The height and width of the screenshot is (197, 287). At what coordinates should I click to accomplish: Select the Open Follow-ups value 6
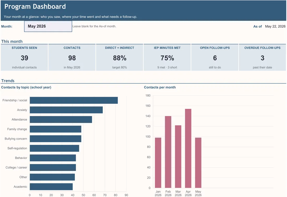[x=215, y=58]
